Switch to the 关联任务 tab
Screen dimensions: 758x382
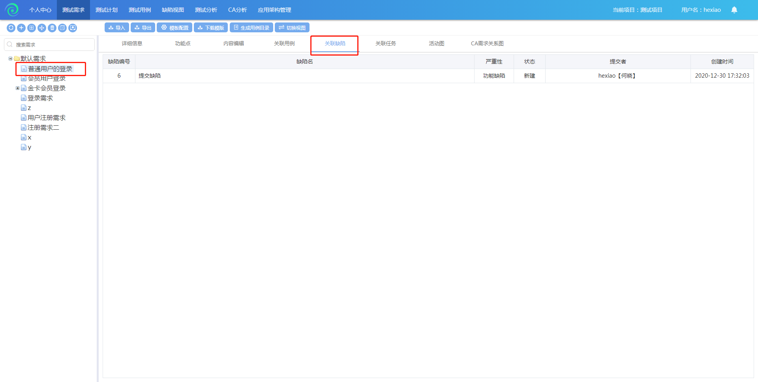[385, 44]
